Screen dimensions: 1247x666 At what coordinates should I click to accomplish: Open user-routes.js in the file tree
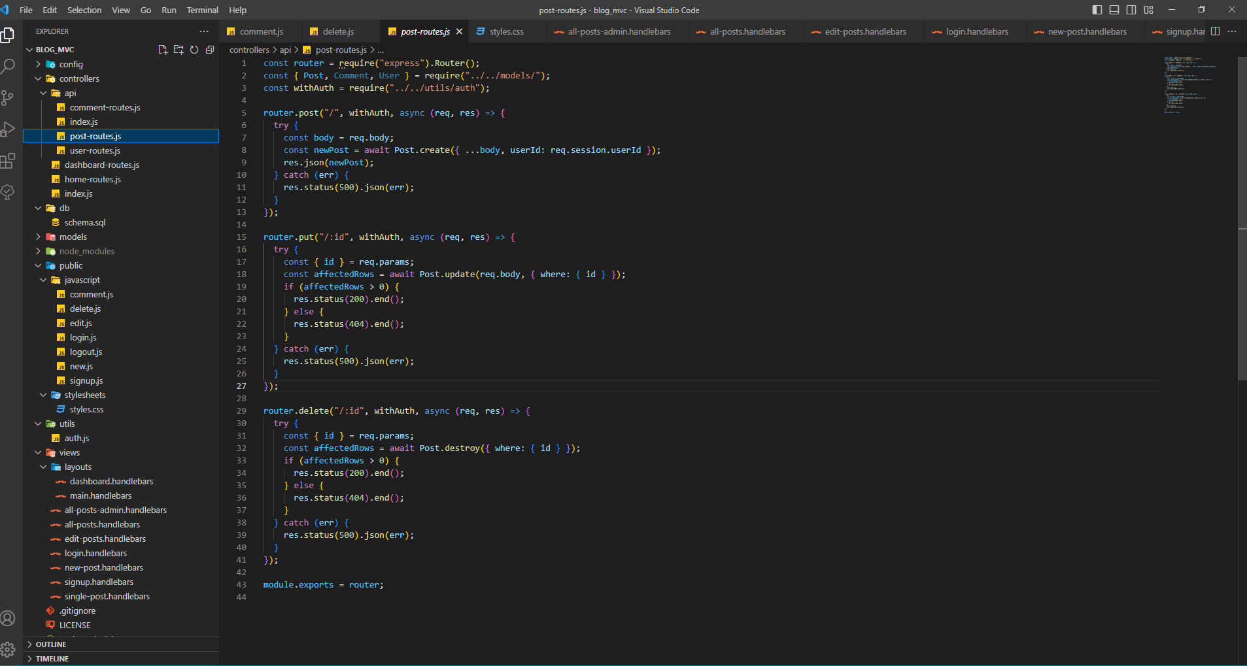(121, 150)
